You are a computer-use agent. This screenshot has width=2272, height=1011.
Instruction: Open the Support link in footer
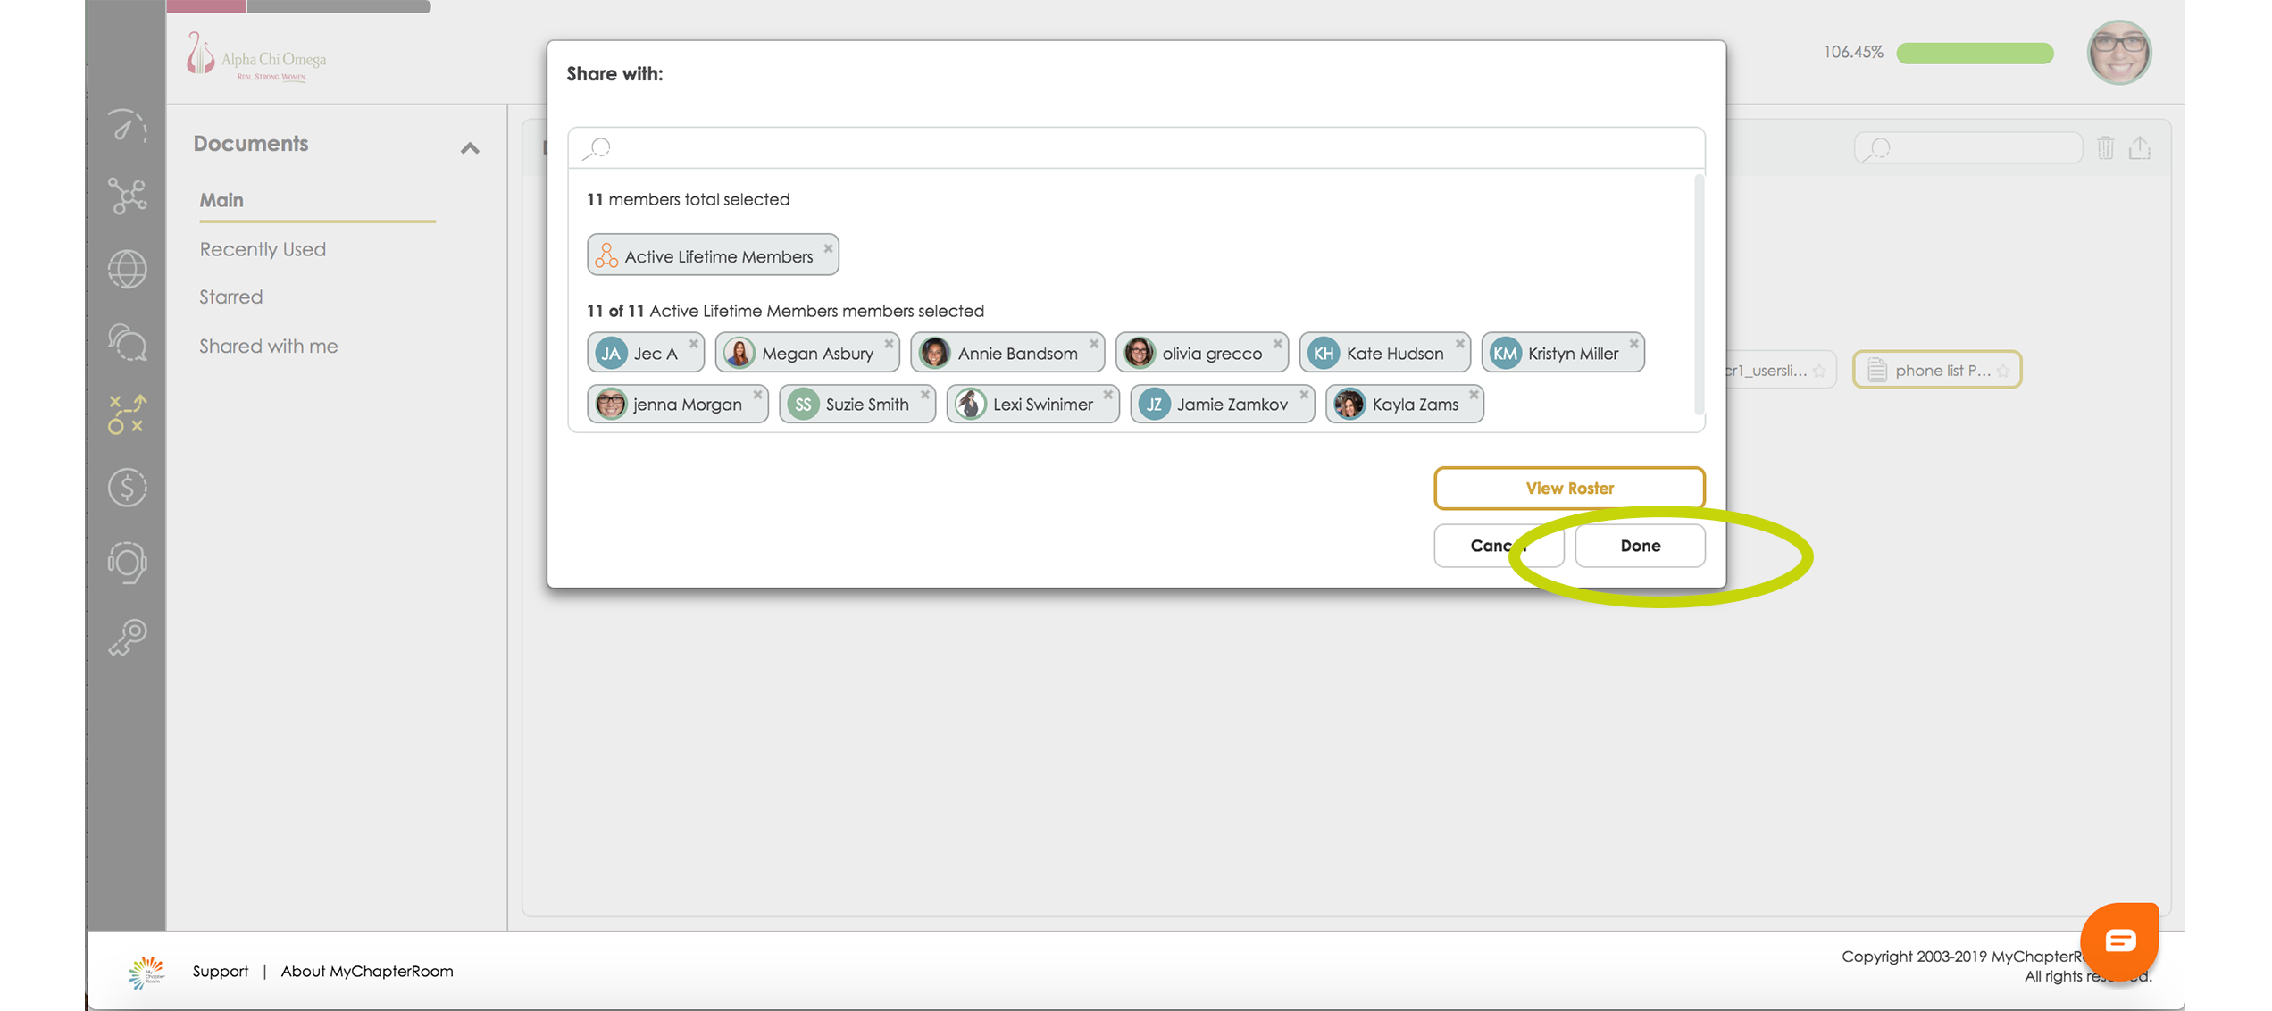coord(220,971)
